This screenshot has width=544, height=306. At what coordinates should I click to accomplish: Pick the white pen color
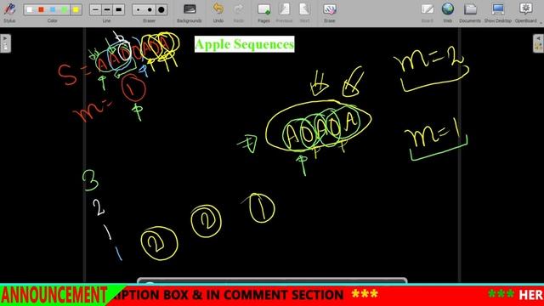pos(30,9)
